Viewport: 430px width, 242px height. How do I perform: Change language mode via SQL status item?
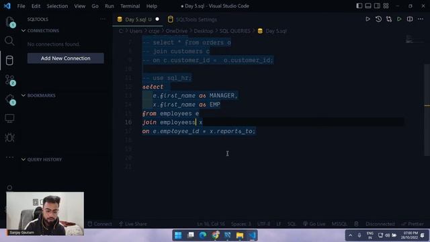pyautogui.click(x=292, y=224)
